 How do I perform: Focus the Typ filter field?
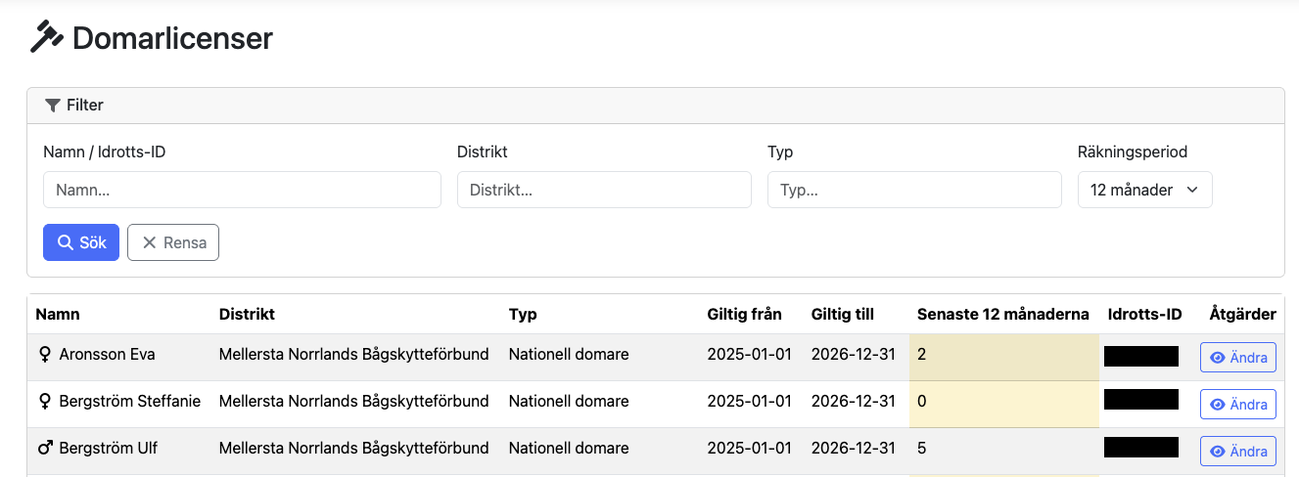click(x=914, y=191)
